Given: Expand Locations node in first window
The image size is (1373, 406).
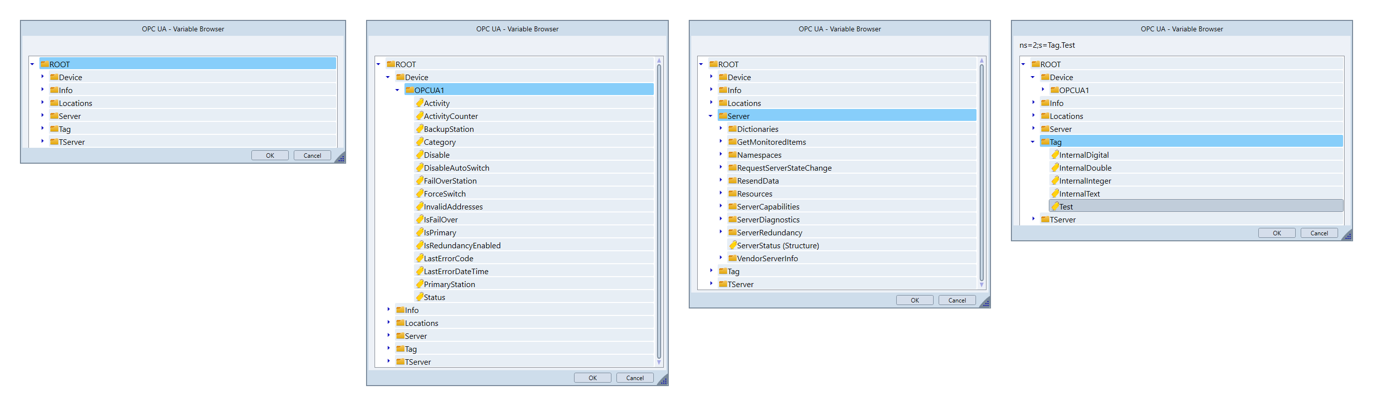Looking at the screenshot, I should click(42, 102).
